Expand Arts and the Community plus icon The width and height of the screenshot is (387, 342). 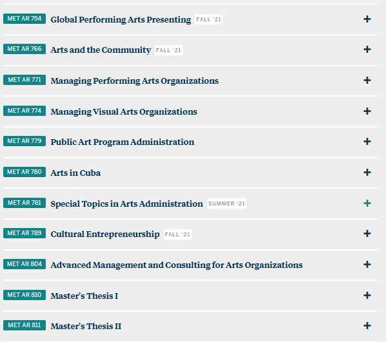click(367, 50)
